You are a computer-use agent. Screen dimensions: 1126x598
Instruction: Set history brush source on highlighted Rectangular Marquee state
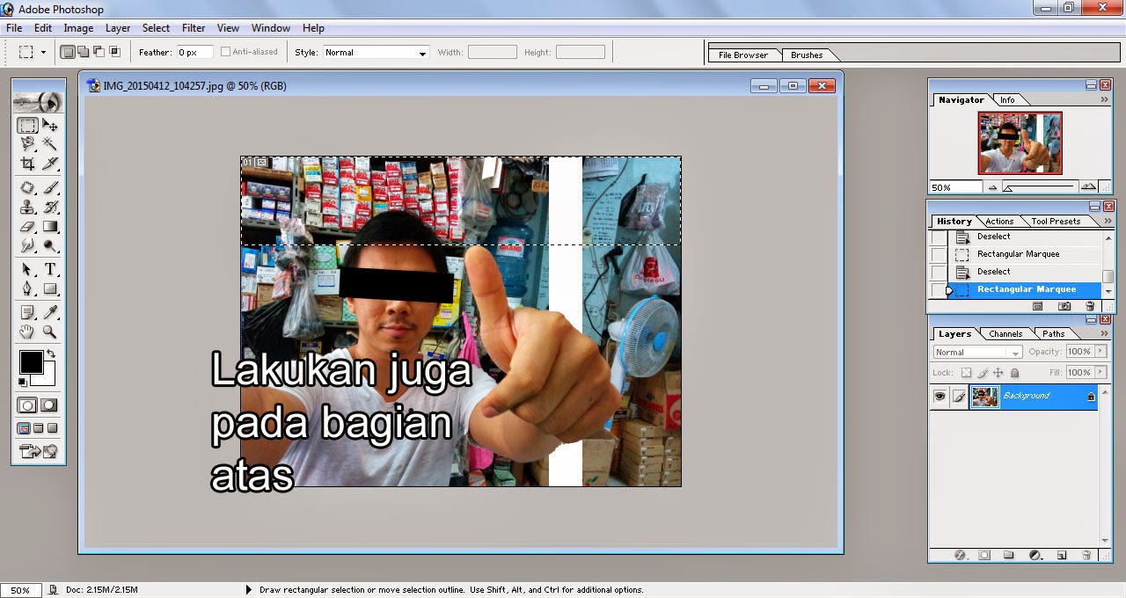[x=939, y=289]
